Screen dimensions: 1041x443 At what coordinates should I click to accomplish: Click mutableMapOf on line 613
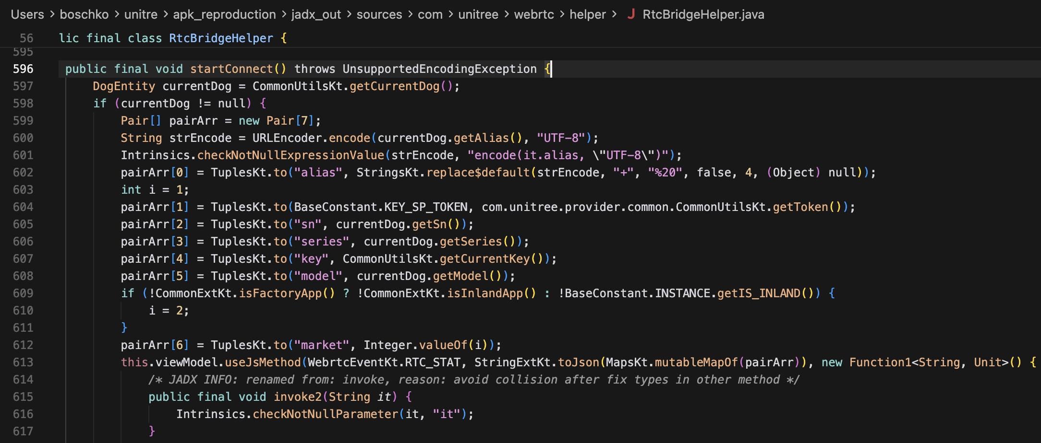coord(696,362)
